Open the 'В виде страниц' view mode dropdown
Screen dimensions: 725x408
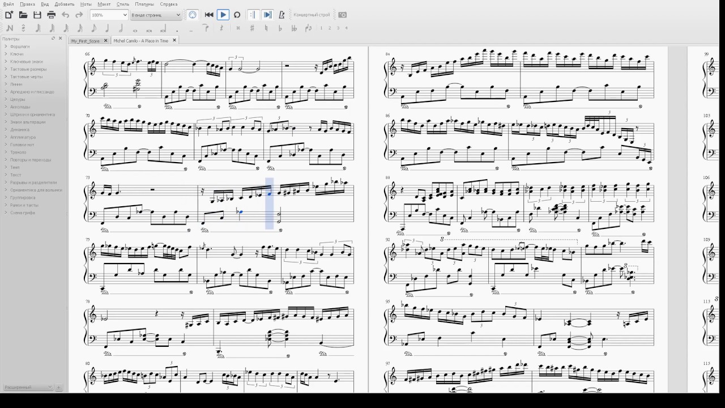(x=156, y=15)
